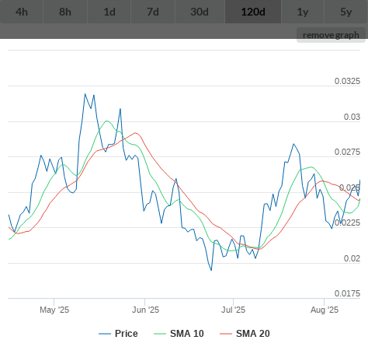This screenshot has width=368, height=354.
Task: Click the Jun '25 axis tick label
Action: tap(145, 310)
